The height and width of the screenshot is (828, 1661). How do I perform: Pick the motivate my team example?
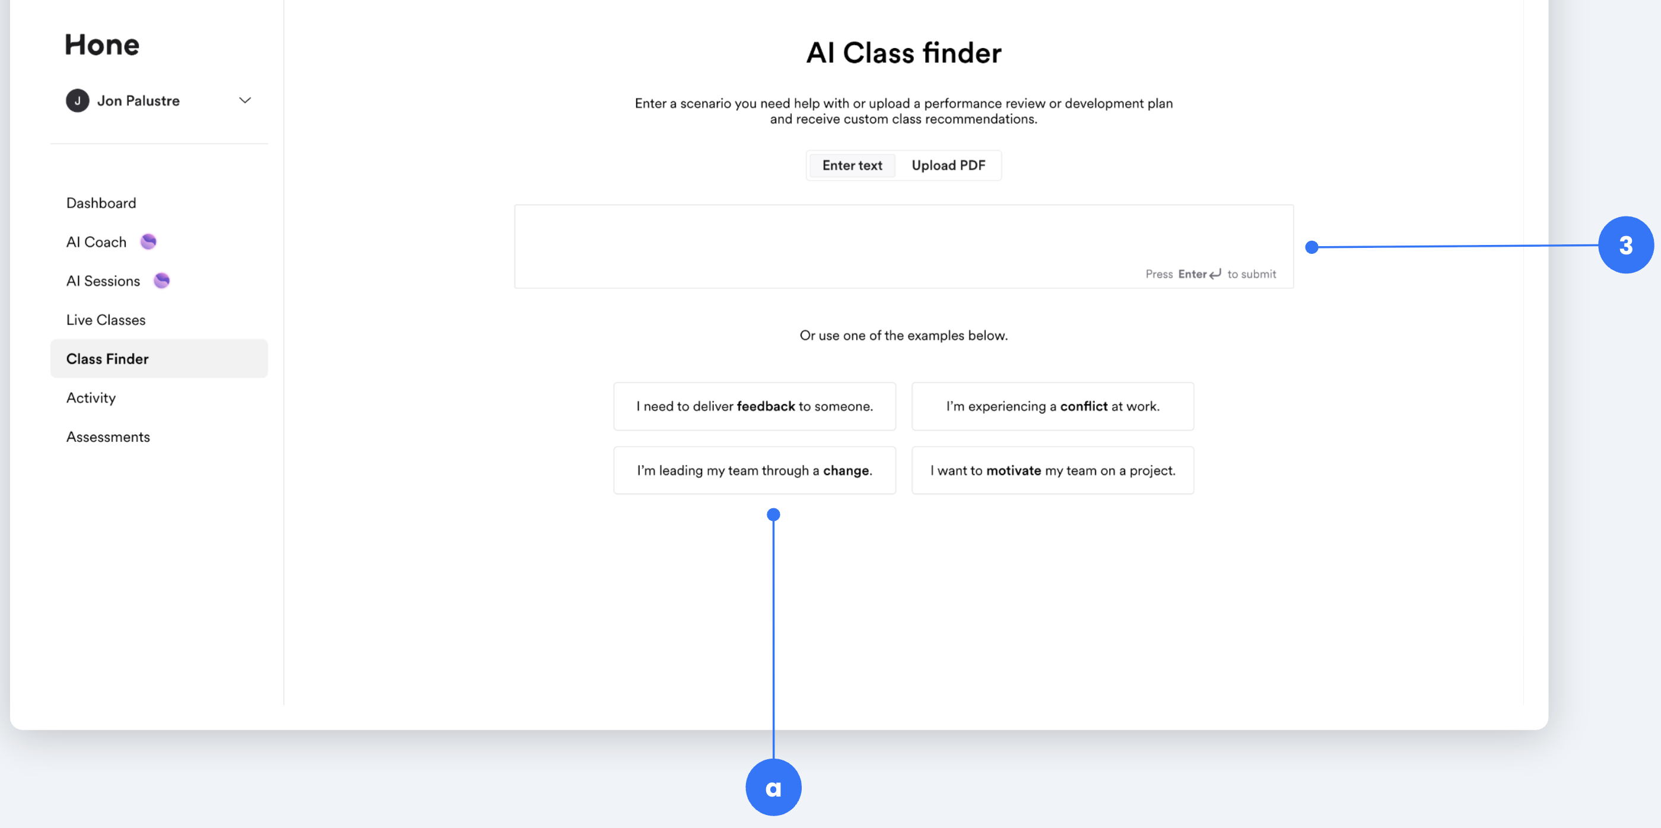[x=1052, y=470]
